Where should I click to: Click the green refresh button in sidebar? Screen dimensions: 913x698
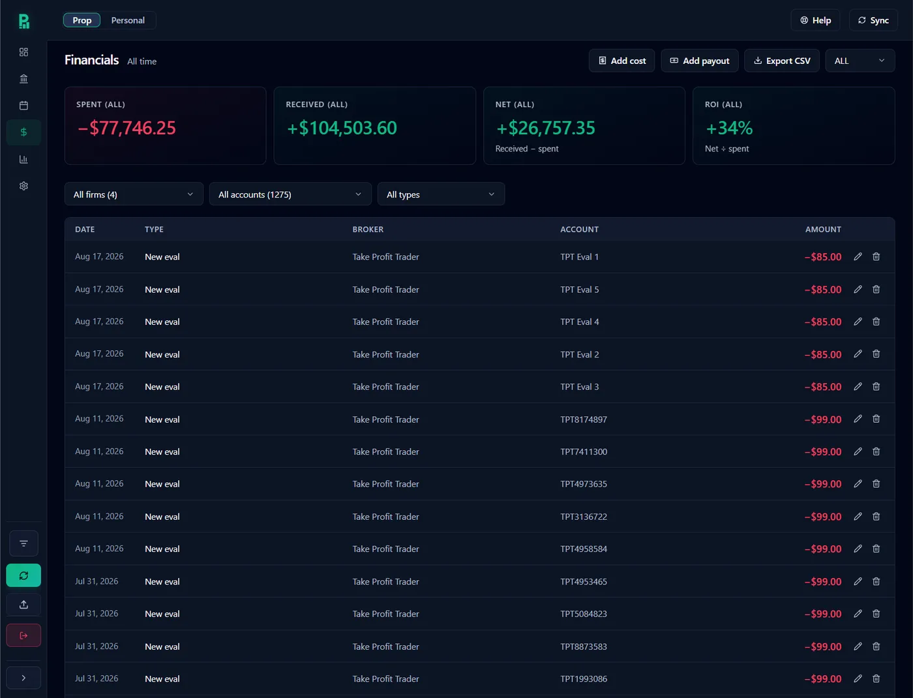pos(23,575)
